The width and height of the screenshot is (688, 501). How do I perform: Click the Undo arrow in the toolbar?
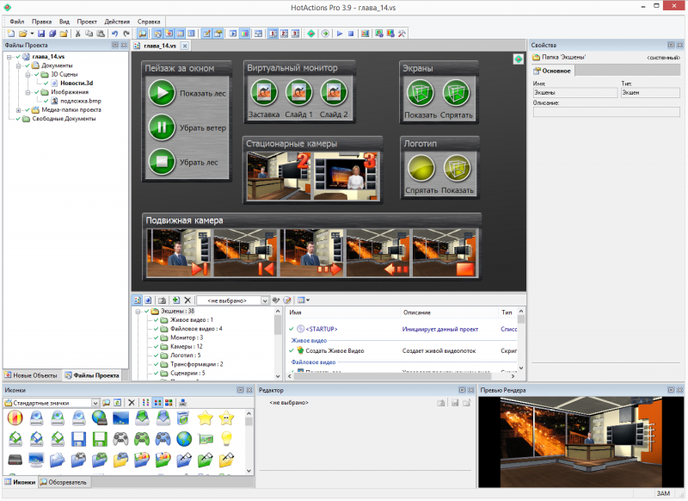114,34
